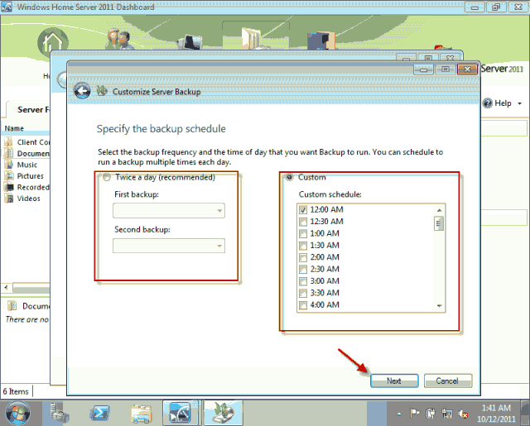Check the 2:00 AM checkbox
The height and width of the screenshot is (426, 530).
tap(303, 257)
